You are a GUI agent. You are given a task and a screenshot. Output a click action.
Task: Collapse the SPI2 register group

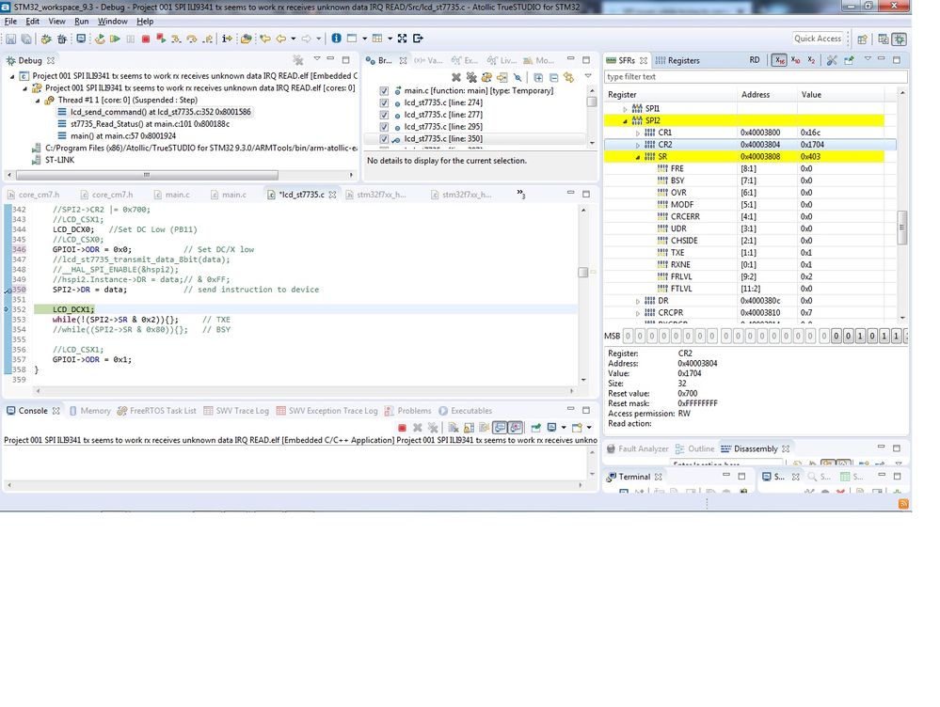pos(625,121)
